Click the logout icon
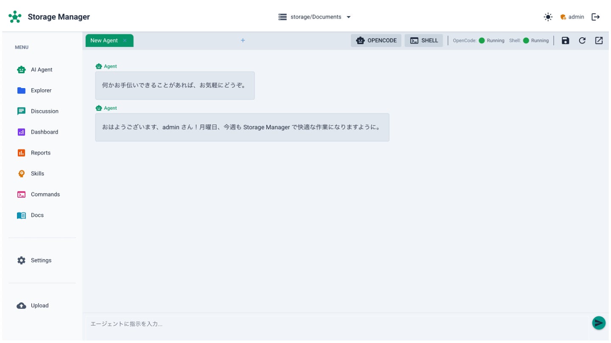This screenshot has width=611, height=343. tap(596, 17)
